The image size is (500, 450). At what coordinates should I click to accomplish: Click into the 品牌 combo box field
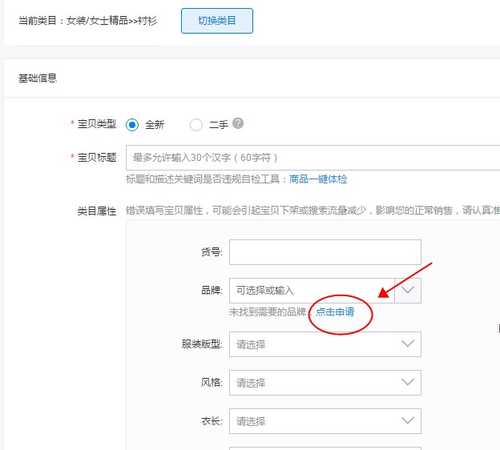click(312, 291)
